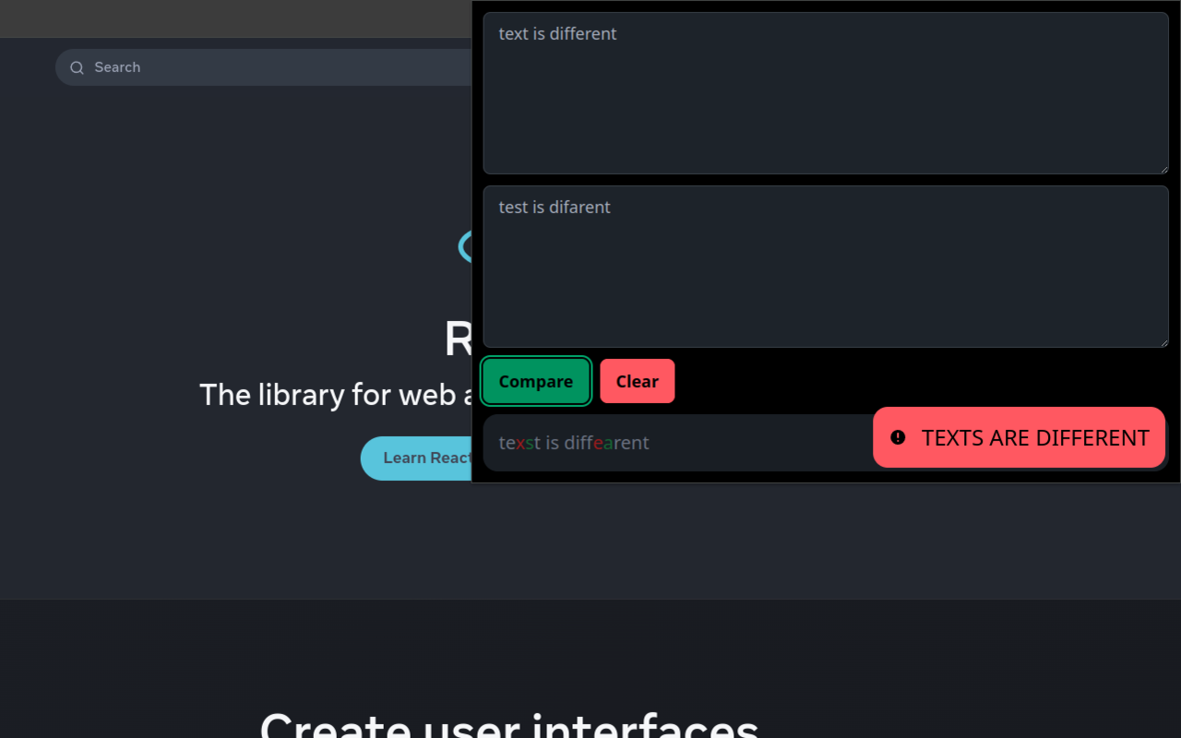This screenshot has height=738, width=1181.
Task: Focus the Search input field
Action: (x=277, y=67)
